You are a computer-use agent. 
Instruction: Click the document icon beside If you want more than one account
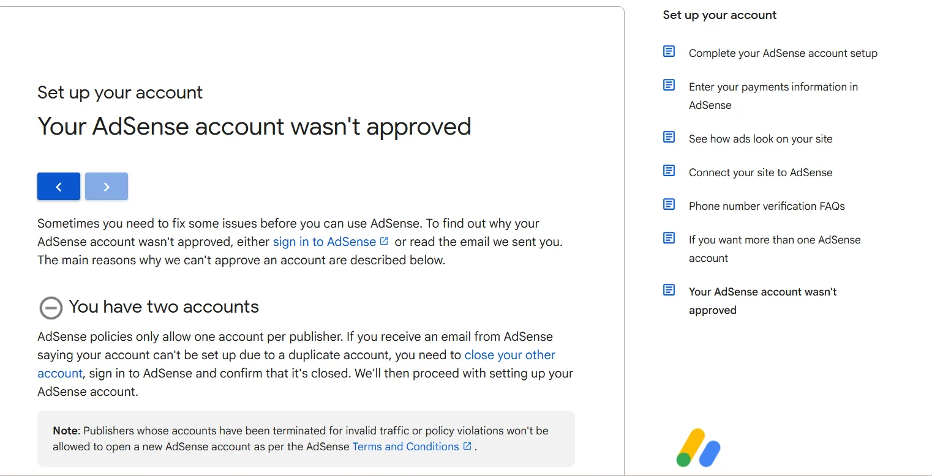pyautogui.click(x=669, y=238)
